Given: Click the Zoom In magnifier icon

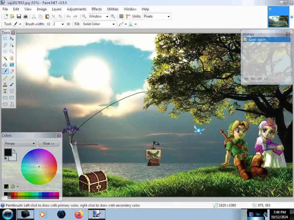Looking at the screenshot, I should pyautogui.click(x=113, y=16).
